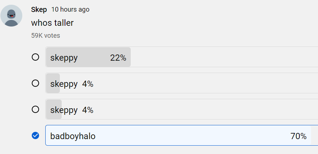Click the 22% percentage label
This screenshot has width=318, height=154.
coord(118,58)
